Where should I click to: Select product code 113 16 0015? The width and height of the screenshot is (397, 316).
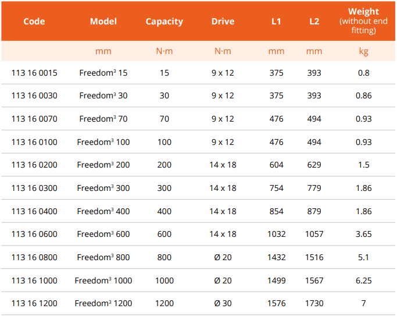34,73
